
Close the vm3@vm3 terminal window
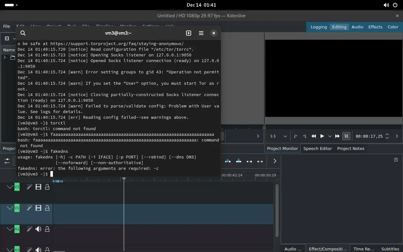pos(213,33)
